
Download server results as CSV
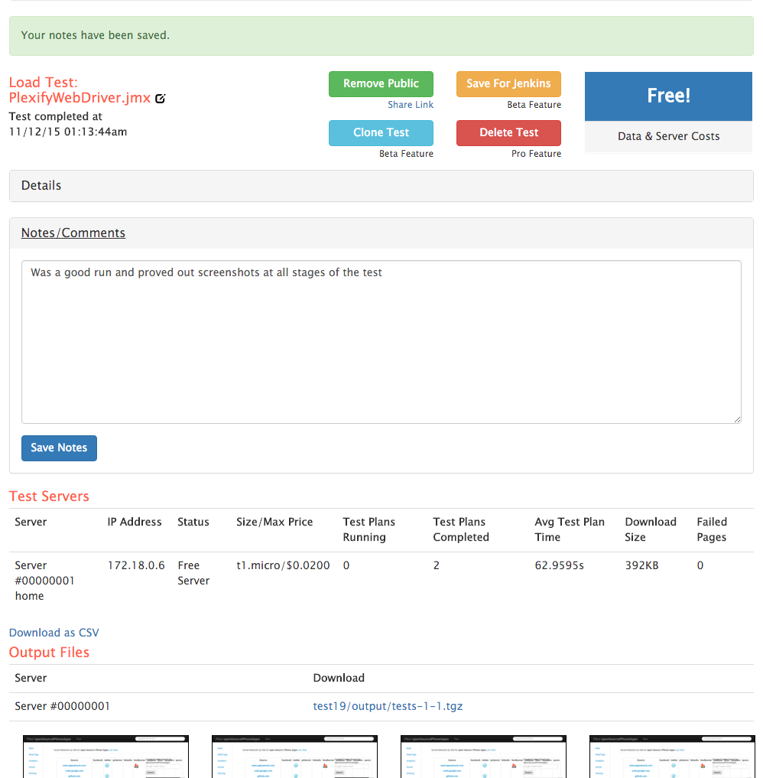pyautogui.click(x=54, y=633)
